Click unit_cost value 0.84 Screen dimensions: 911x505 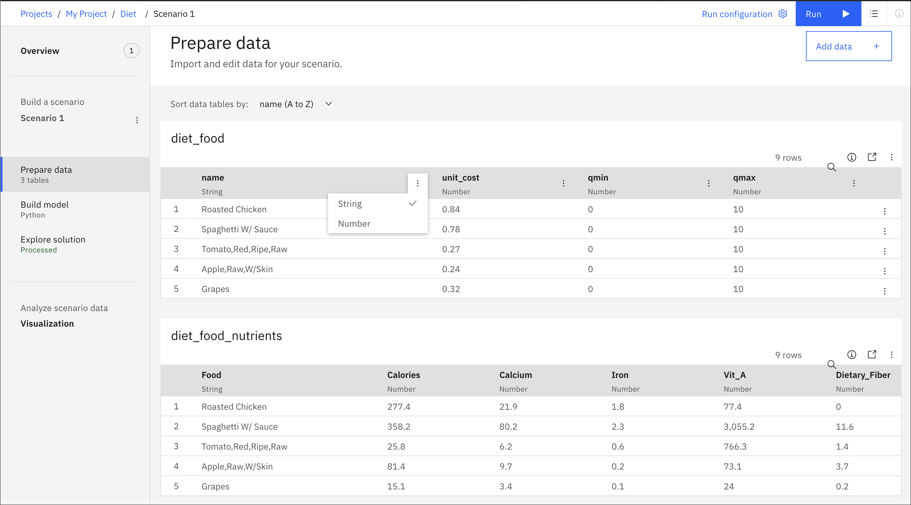pyautogui.click(x=451, y=209)
